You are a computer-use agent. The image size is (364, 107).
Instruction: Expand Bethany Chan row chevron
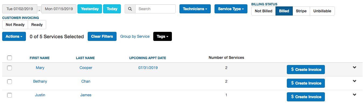355,81
